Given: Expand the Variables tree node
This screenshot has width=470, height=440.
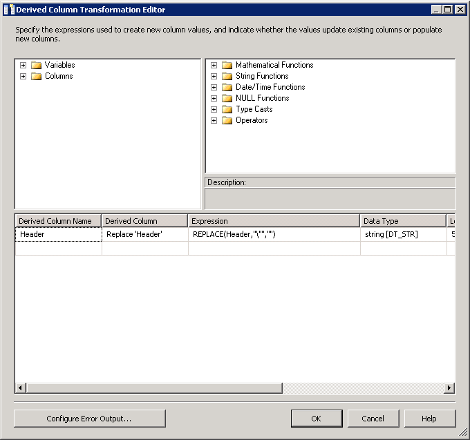Looking at the screenshot, I should 23,65.
